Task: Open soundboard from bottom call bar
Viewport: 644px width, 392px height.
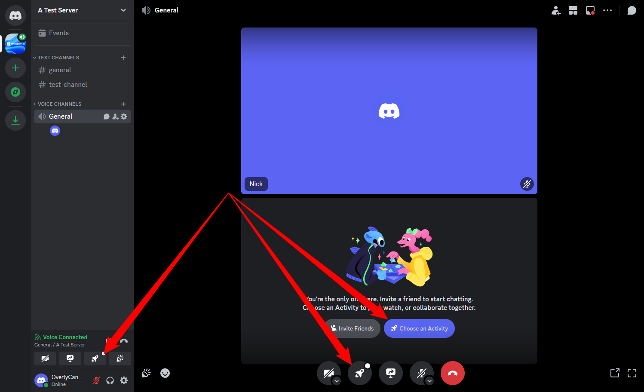Action: [146, 373]
